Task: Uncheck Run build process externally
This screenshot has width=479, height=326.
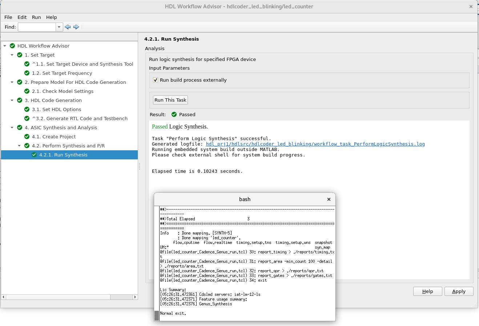Action: [x=156, y=80]
